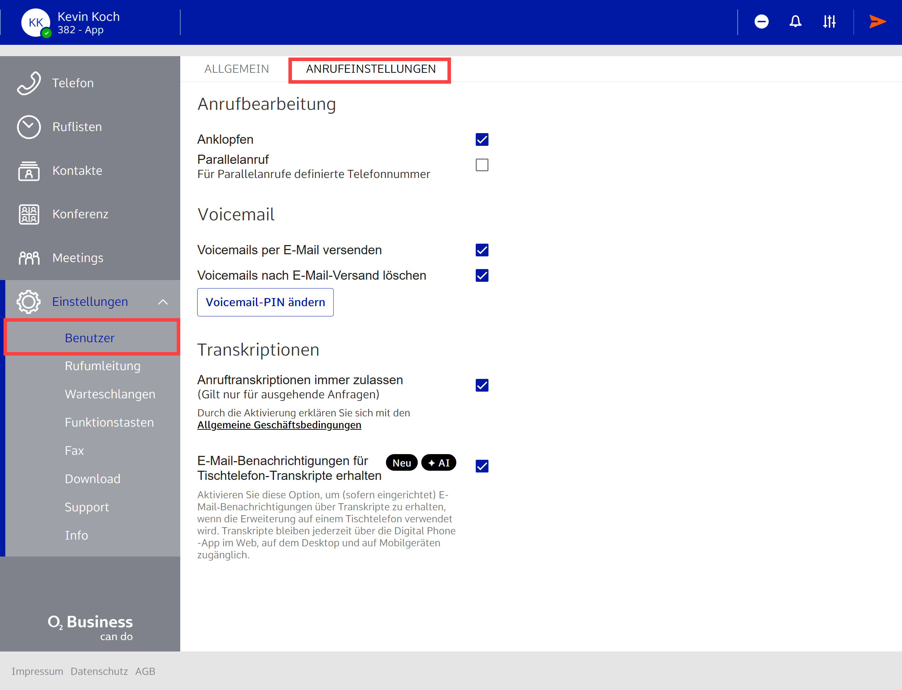
Task: Click the orange paper plane icon
Action: pyautogui.click(x=877, y=21)
